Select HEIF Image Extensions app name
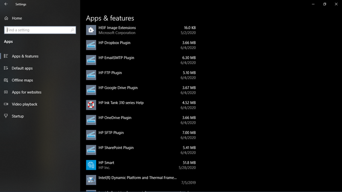Viewport: 342px width, 192px height. (x=117, y=28)
